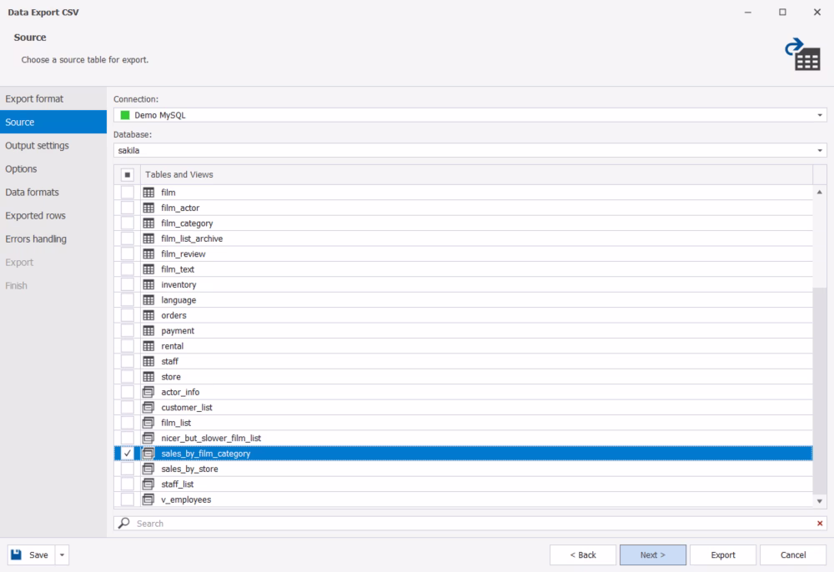Viewport: 834px width, 572px height.
Task: Check the orders table checkbox
Action: pos(127,315)
